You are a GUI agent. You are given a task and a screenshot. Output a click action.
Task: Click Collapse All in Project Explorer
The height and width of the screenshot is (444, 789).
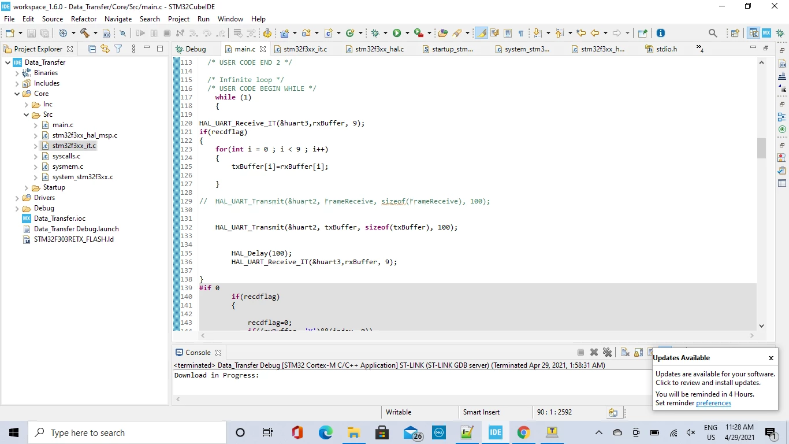92,49
